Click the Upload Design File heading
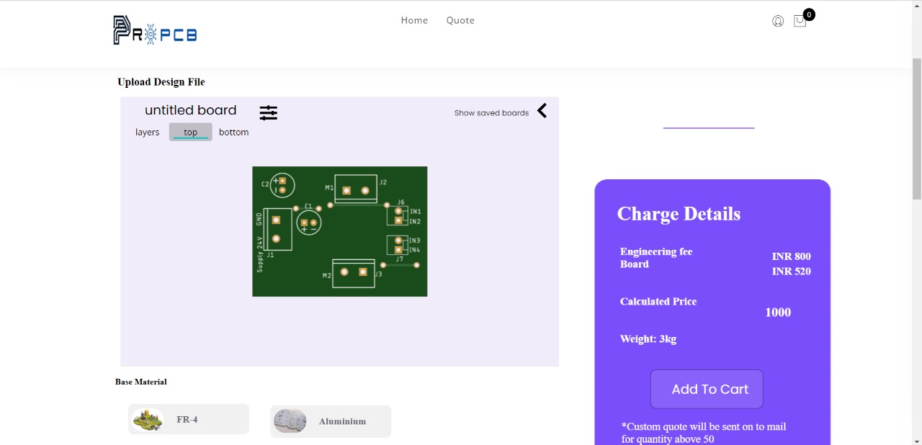Screen dimensions: 922x445 (161, 82)
